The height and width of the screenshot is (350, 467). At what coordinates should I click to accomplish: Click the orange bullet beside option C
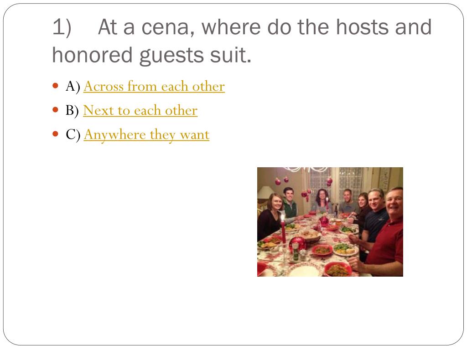[55, 134]
